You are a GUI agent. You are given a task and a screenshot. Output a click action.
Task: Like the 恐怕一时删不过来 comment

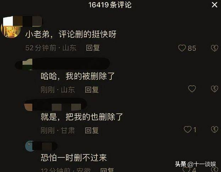tap(187, 170)
